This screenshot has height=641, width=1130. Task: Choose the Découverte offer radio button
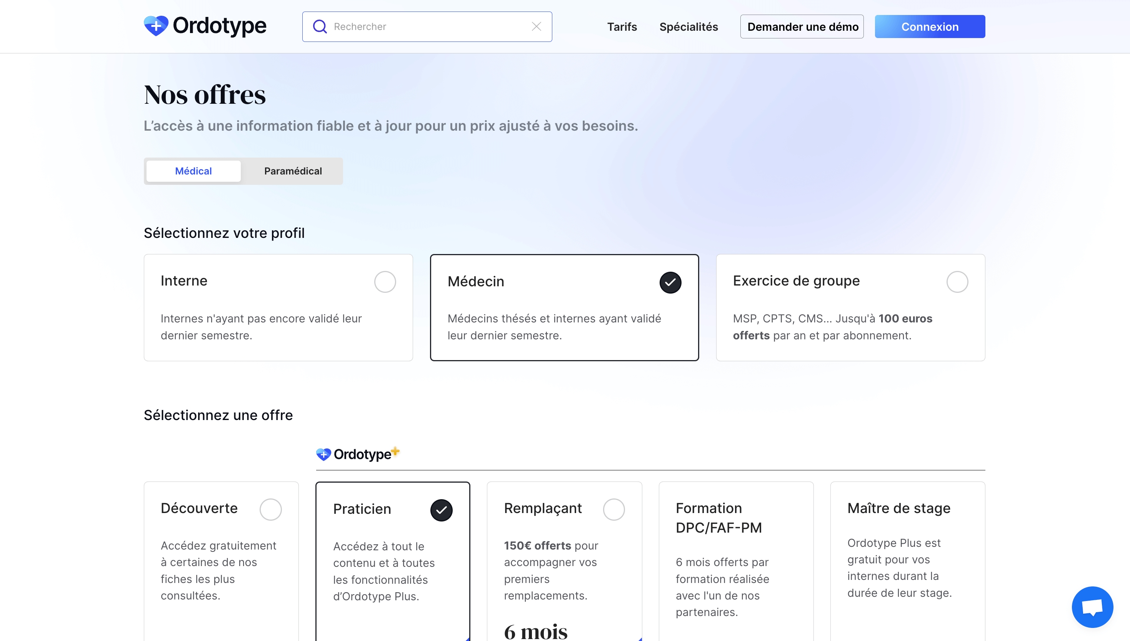click(x=270, y=509)
